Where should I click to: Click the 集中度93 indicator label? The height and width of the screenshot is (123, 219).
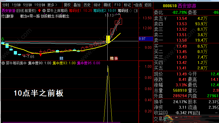(x=64, y=63)
